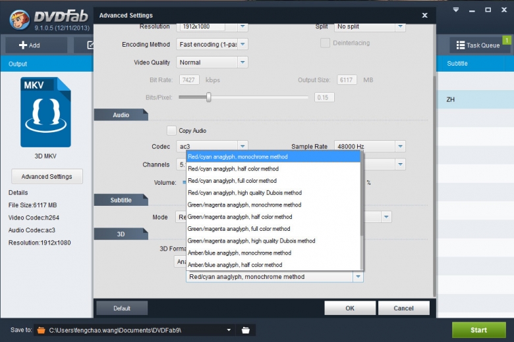Browse for output folder with folder icon

[246, 330]
